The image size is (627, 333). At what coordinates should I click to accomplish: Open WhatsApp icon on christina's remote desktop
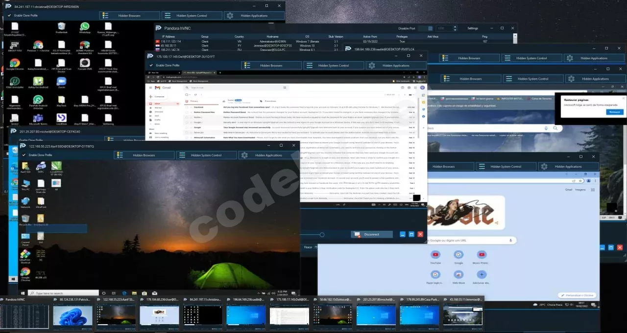85,28
